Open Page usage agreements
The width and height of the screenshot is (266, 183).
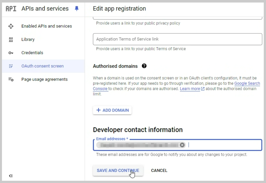tap(43, 79)
